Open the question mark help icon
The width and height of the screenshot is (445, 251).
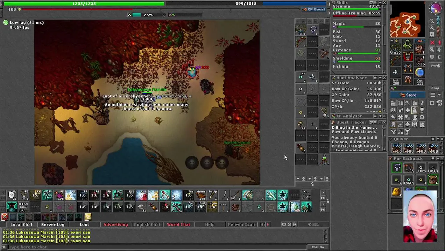[x=422, y=103]
